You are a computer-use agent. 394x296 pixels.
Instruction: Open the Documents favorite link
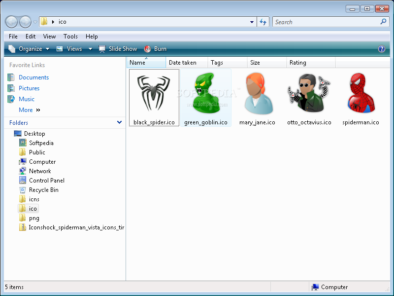(33, 77)
